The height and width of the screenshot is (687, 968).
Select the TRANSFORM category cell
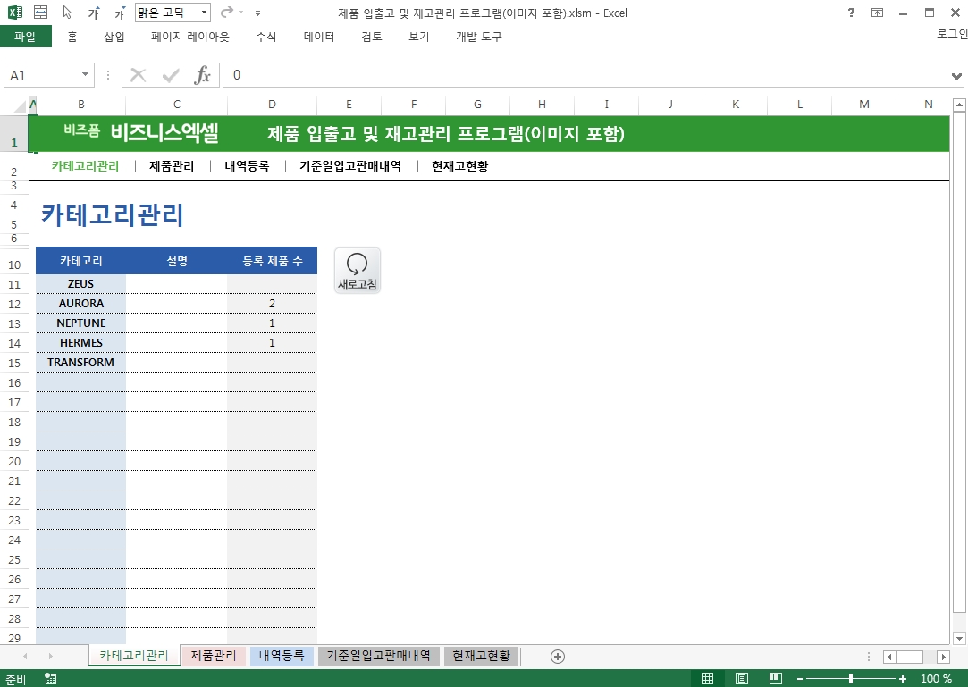tap(80, 363)
